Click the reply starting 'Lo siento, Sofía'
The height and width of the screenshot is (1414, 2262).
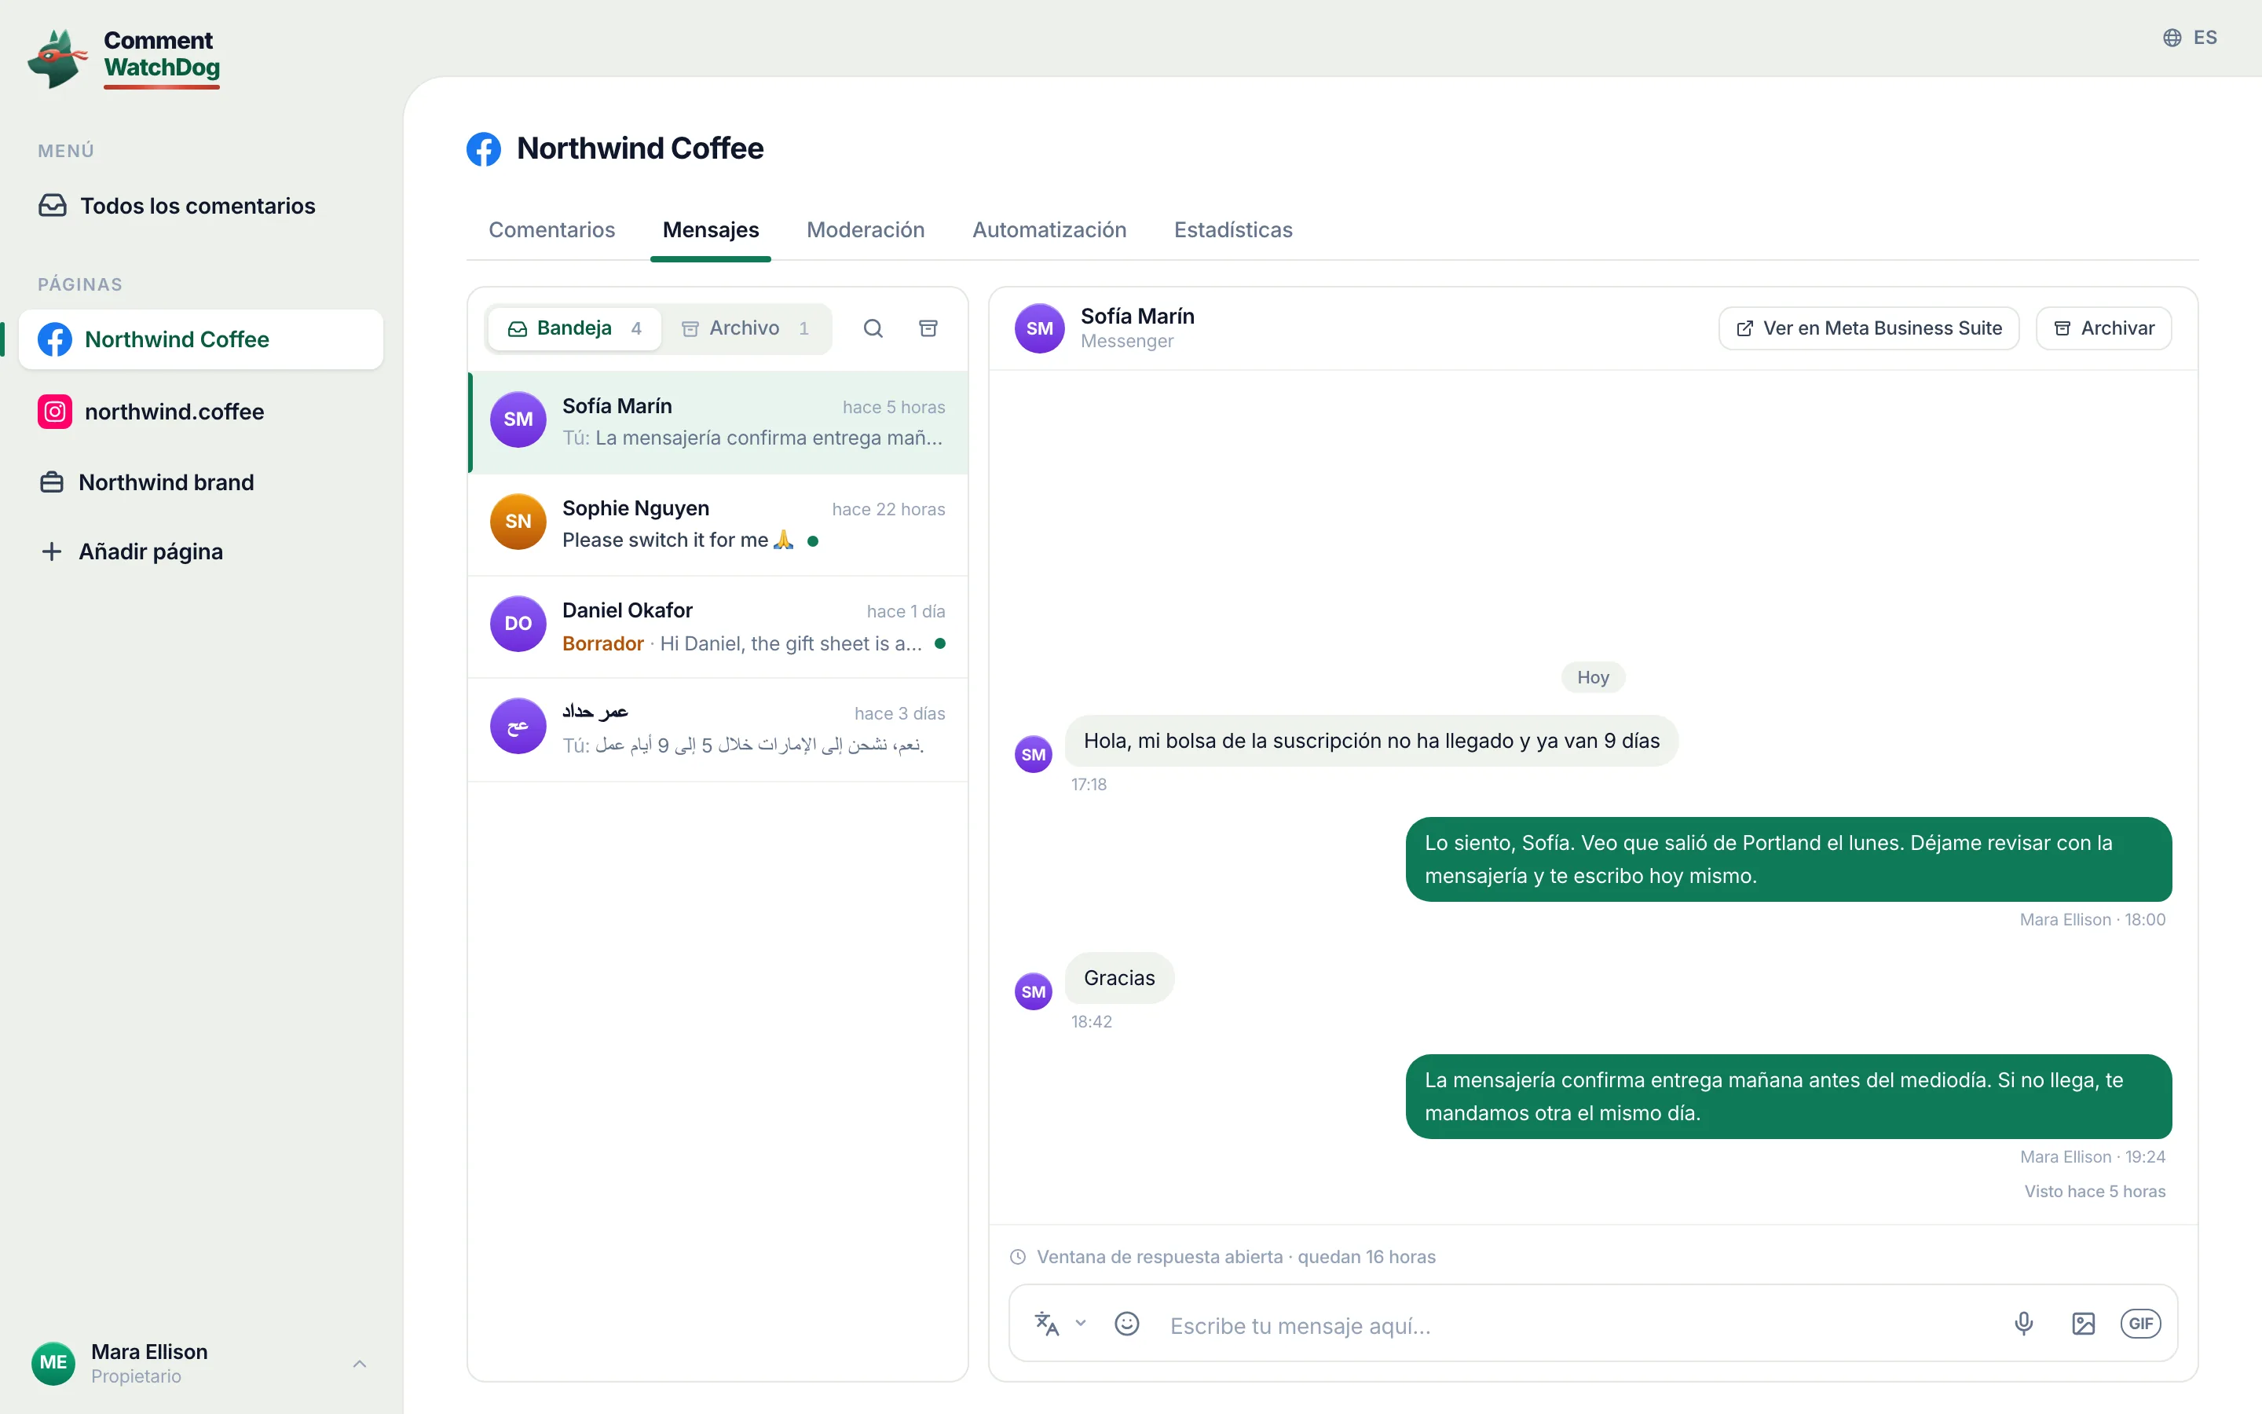[1788, 859]
